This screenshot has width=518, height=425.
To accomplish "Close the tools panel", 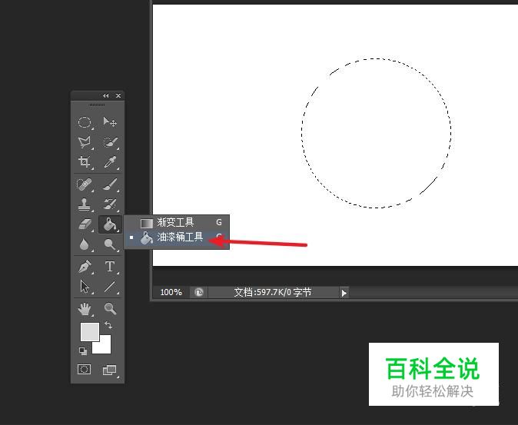I will [118, 96].
